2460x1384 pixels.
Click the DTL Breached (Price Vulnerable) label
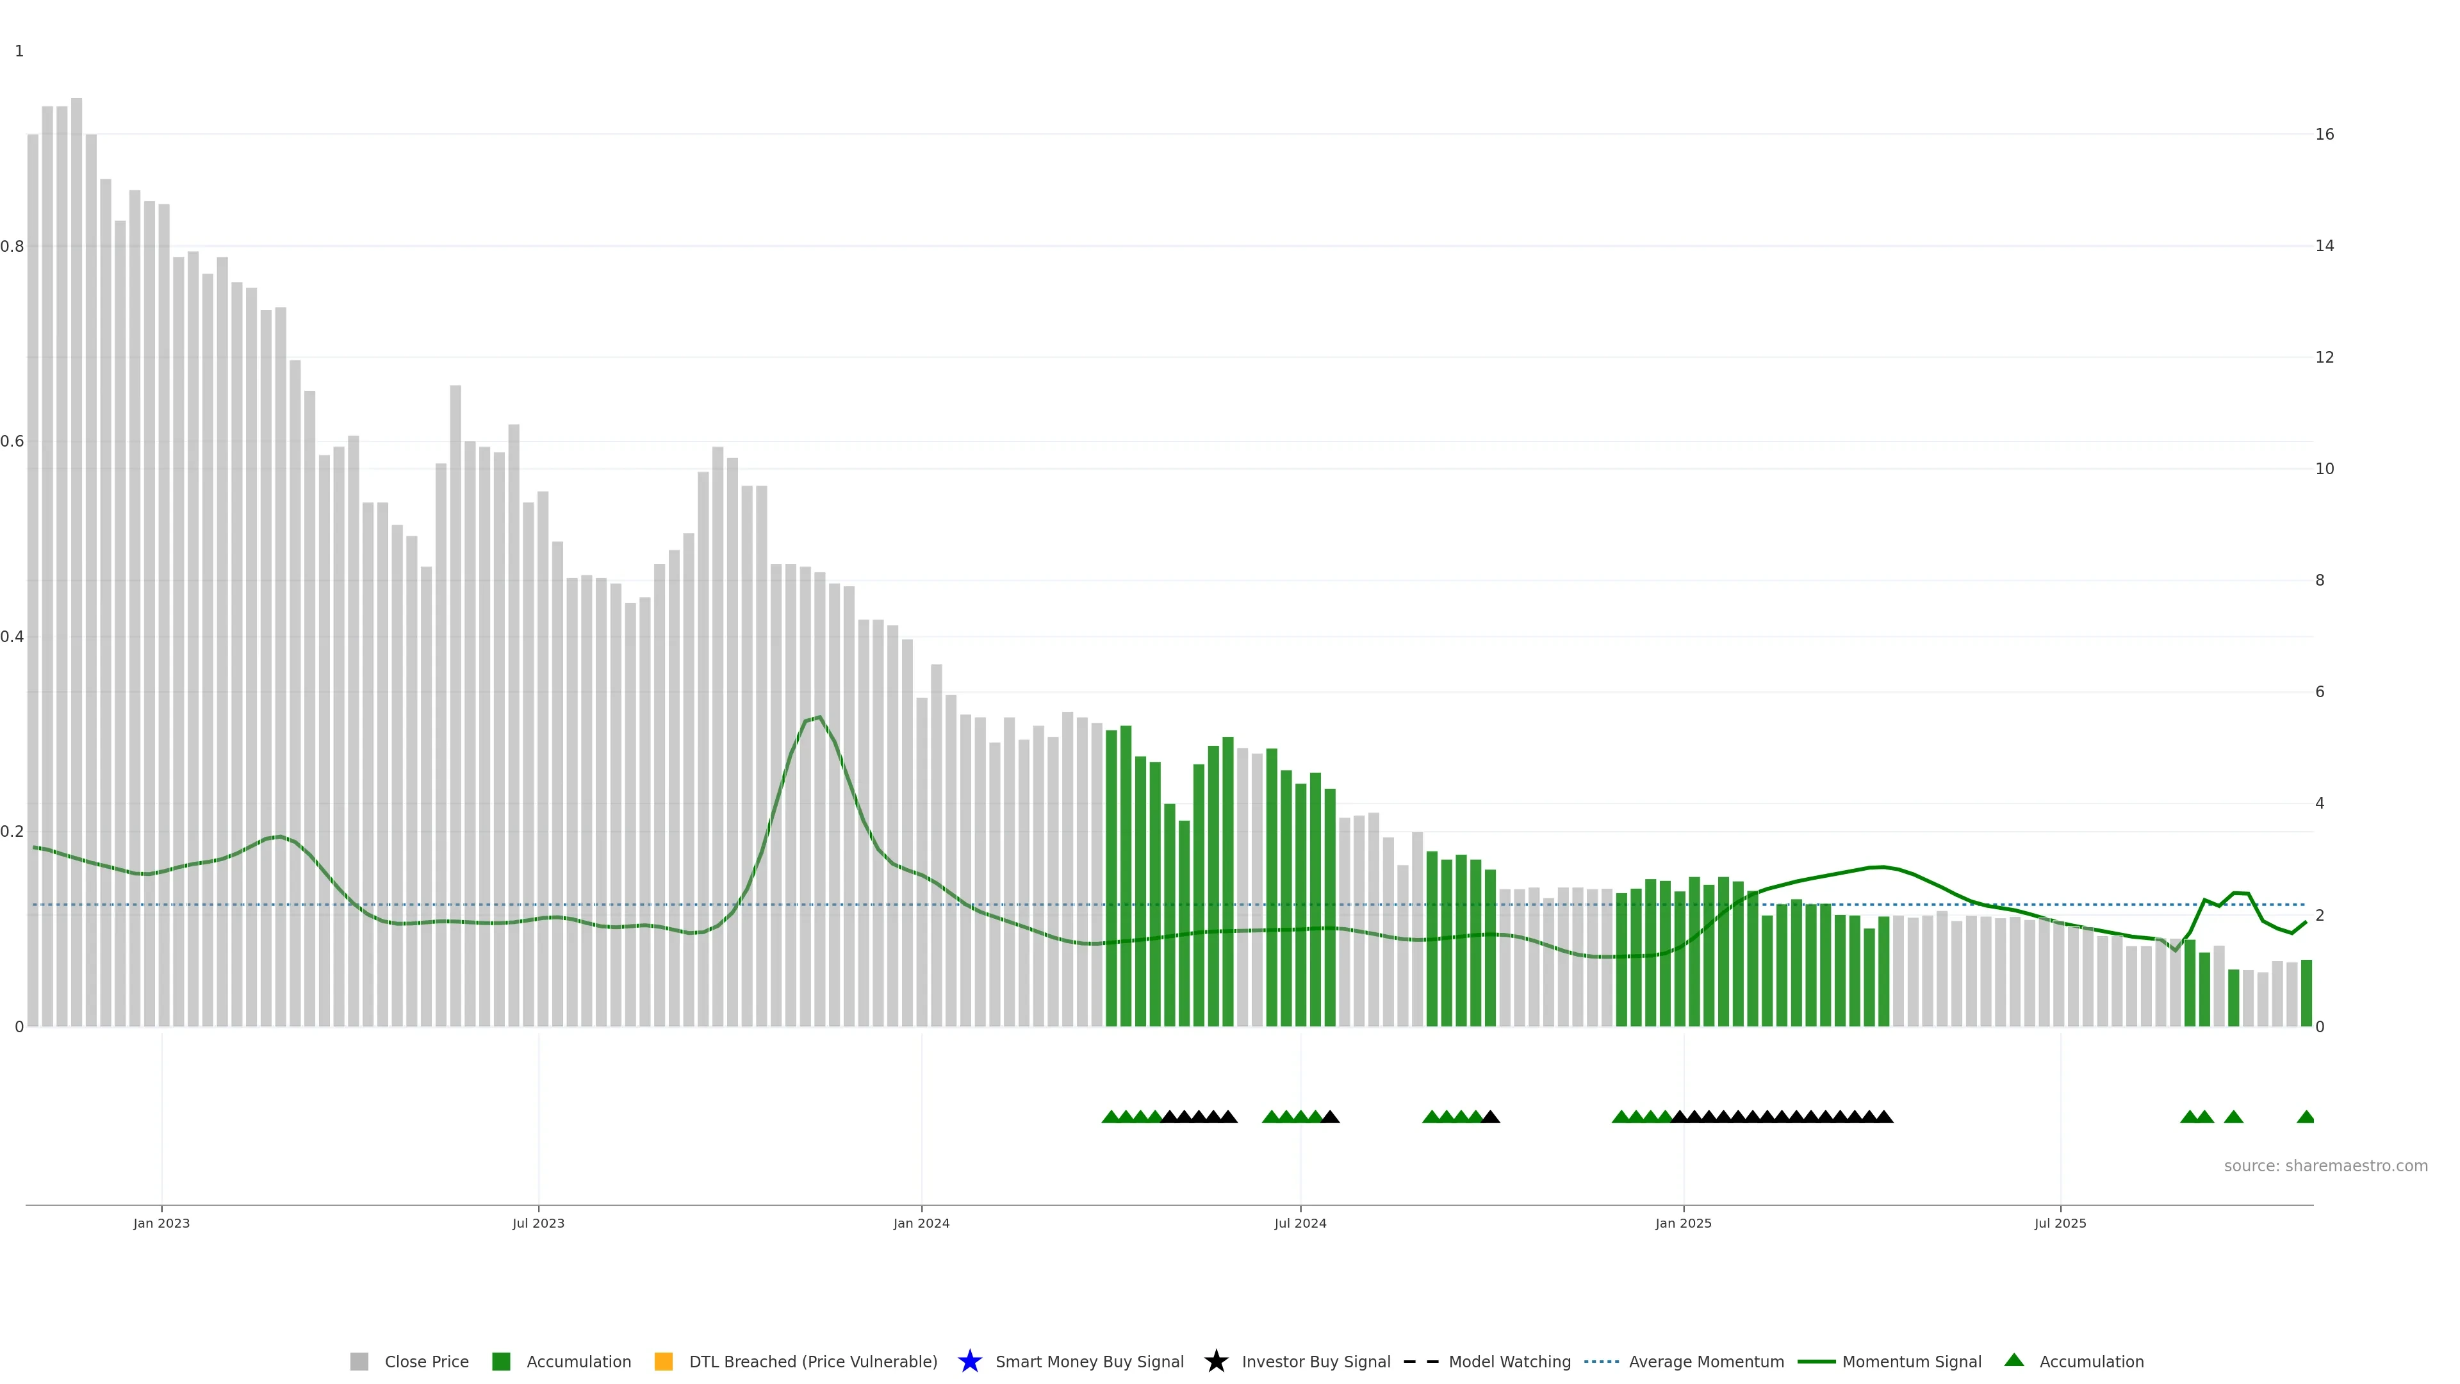click(813, 1361)
